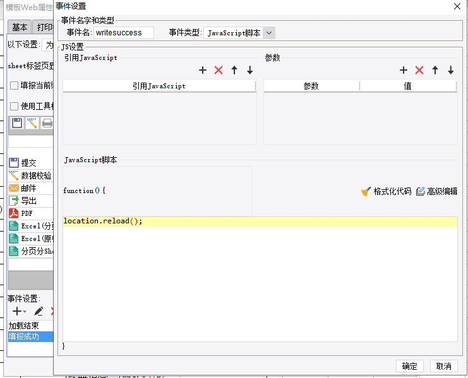Add a referenced JavaScript entry with plus icon
The height and width of the screenshot is (378, 468).
point(203,70)
